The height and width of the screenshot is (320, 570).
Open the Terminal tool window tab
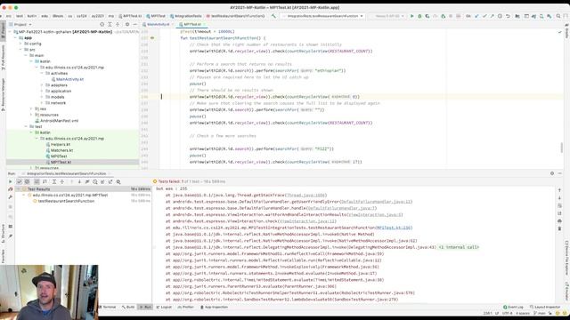107,307
